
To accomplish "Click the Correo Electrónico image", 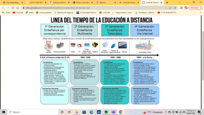I will pyautogui.click(x=105, y=45).
